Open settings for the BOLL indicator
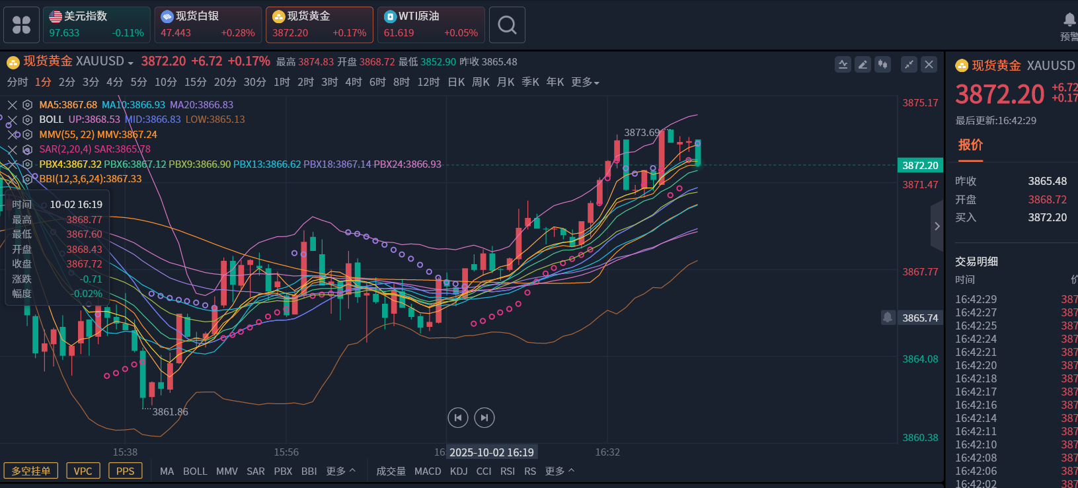1078x488 pixels. [x=27, y=120]
